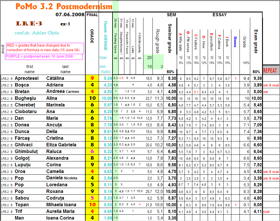Click Dunca's seminar grade 9,86
The width and height of the screenshot is (280, 221).
[x=172, y=132]
